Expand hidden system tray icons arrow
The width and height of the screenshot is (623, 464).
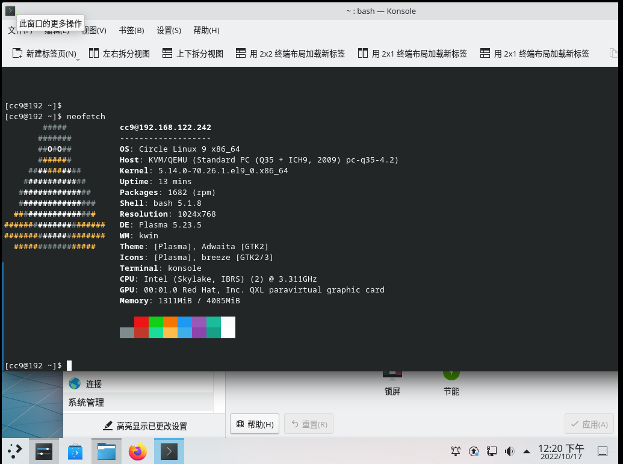pos(527,451)
